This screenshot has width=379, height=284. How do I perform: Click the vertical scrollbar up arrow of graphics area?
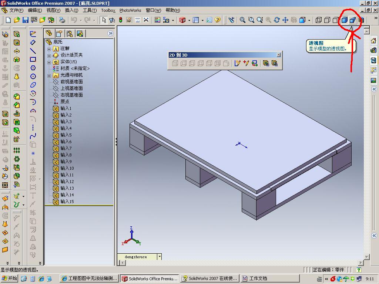coord(367,31)
